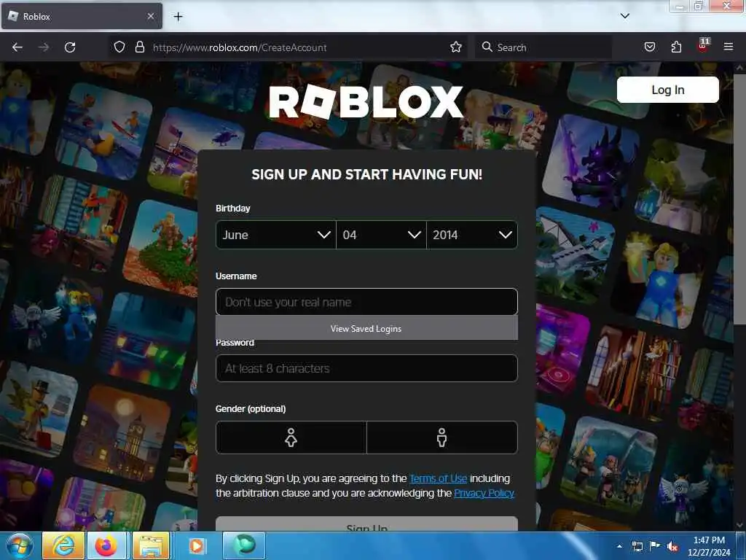Click the Gender (optional) label
Image resolution: width=746 pixels, height=560 pixels.
(251, 408)
